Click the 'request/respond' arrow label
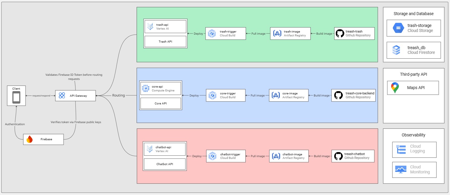This screenshot has width=450, height=195. 41,96
